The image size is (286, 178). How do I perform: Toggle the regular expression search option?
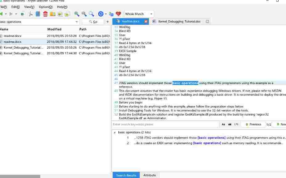[236, 124]
